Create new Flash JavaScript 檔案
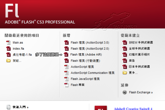This screenshot has width=165, height=110. coord(85,79)
